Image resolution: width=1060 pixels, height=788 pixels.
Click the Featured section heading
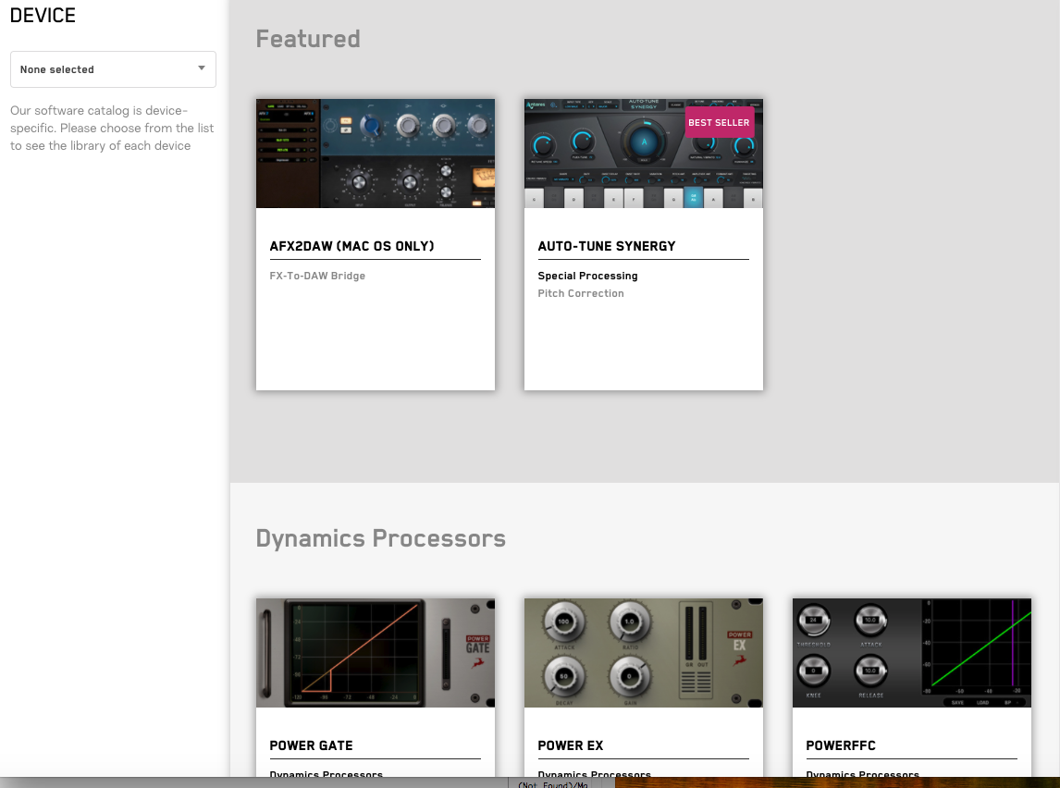click(x=308, y=39)
